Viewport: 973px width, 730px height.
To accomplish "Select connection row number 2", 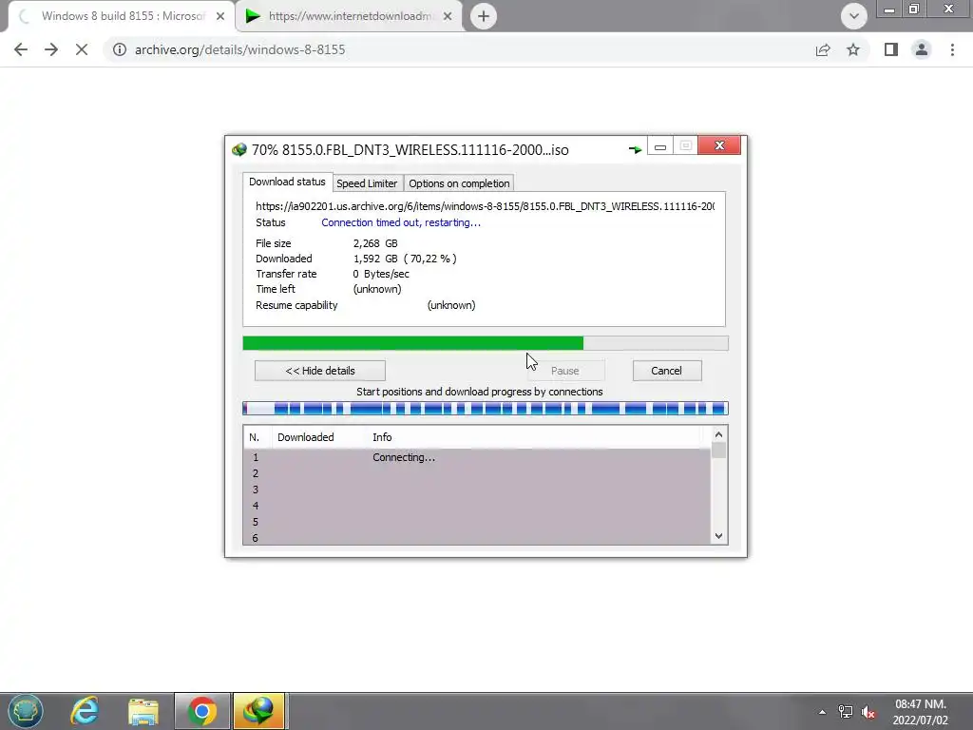I will tap(477, 473).
